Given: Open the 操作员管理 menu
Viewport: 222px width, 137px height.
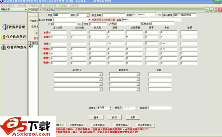Looking at the screenshot, I should point(50,6).
